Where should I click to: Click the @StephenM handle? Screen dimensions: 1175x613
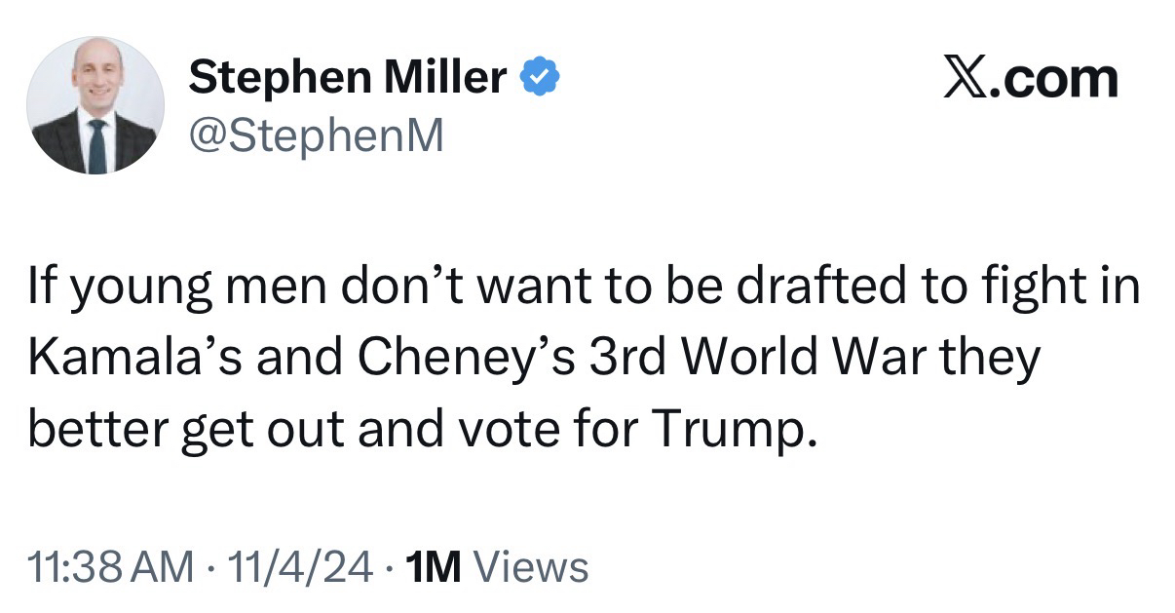point(315,136)
